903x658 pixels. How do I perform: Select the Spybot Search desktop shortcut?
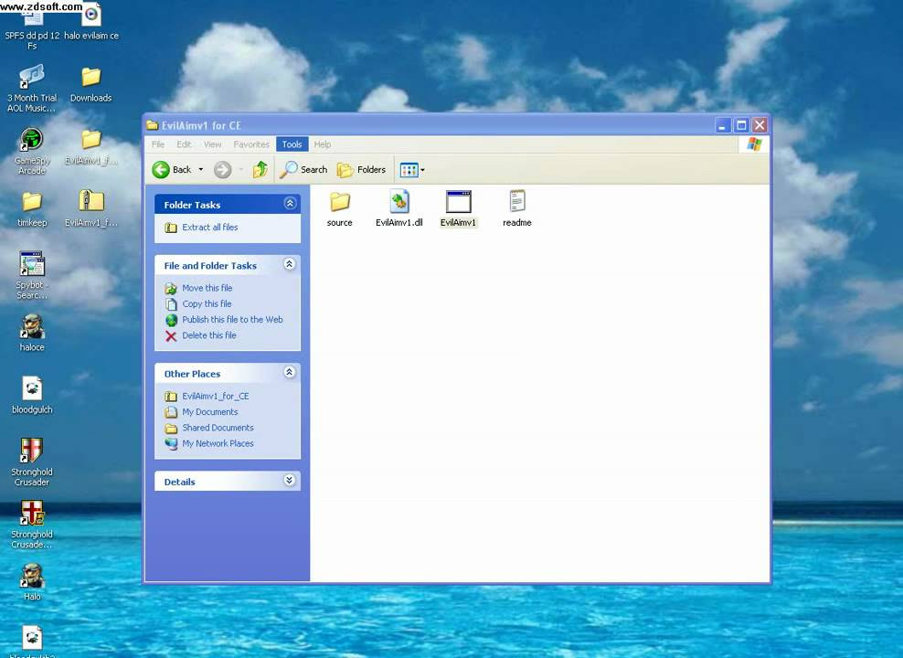pos(32,275)
